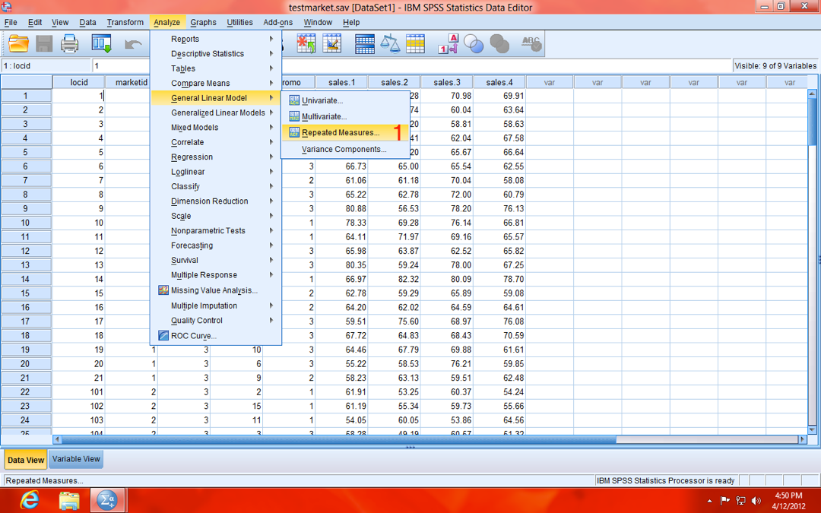Select Repeated Measures menu entry

click(345, 132)
